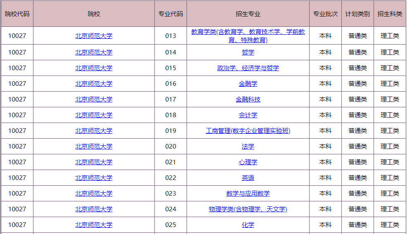The height and width of the screenshot is (234, 407).
Task: Open the 心理学 major link
Action: coord(248,162)
